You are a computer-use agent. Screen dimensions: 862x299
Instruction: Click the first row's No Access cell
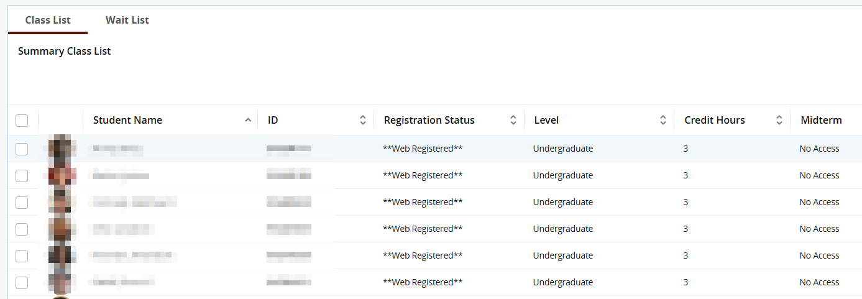(x=819, y=149)
